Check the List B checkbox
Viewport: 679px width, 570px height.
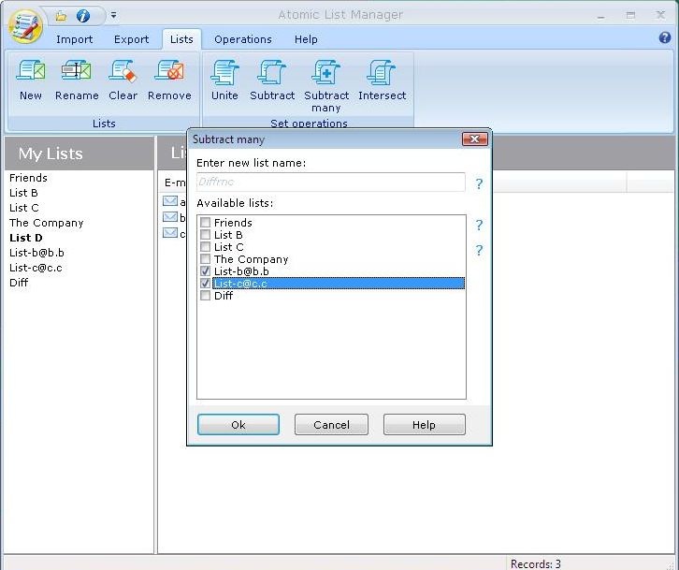(x=205, y=235)
